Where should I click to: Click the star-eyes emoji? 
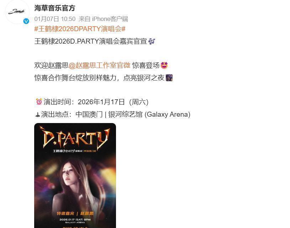tap(164, 65)
